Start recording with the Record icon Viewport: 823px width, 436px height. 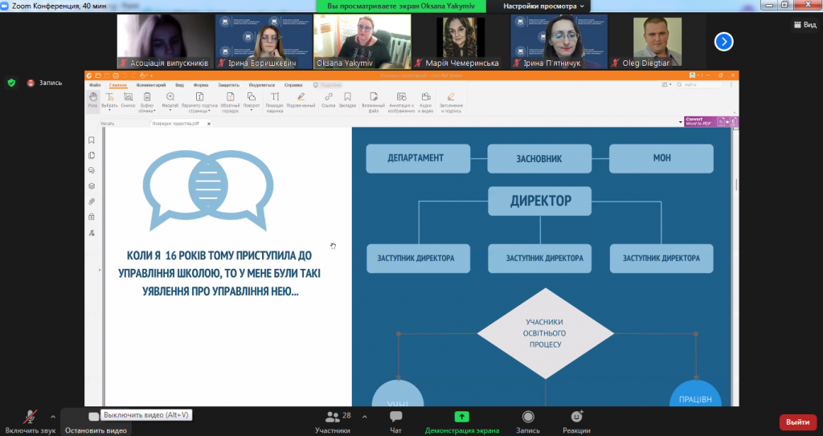[x=528, y=417]
